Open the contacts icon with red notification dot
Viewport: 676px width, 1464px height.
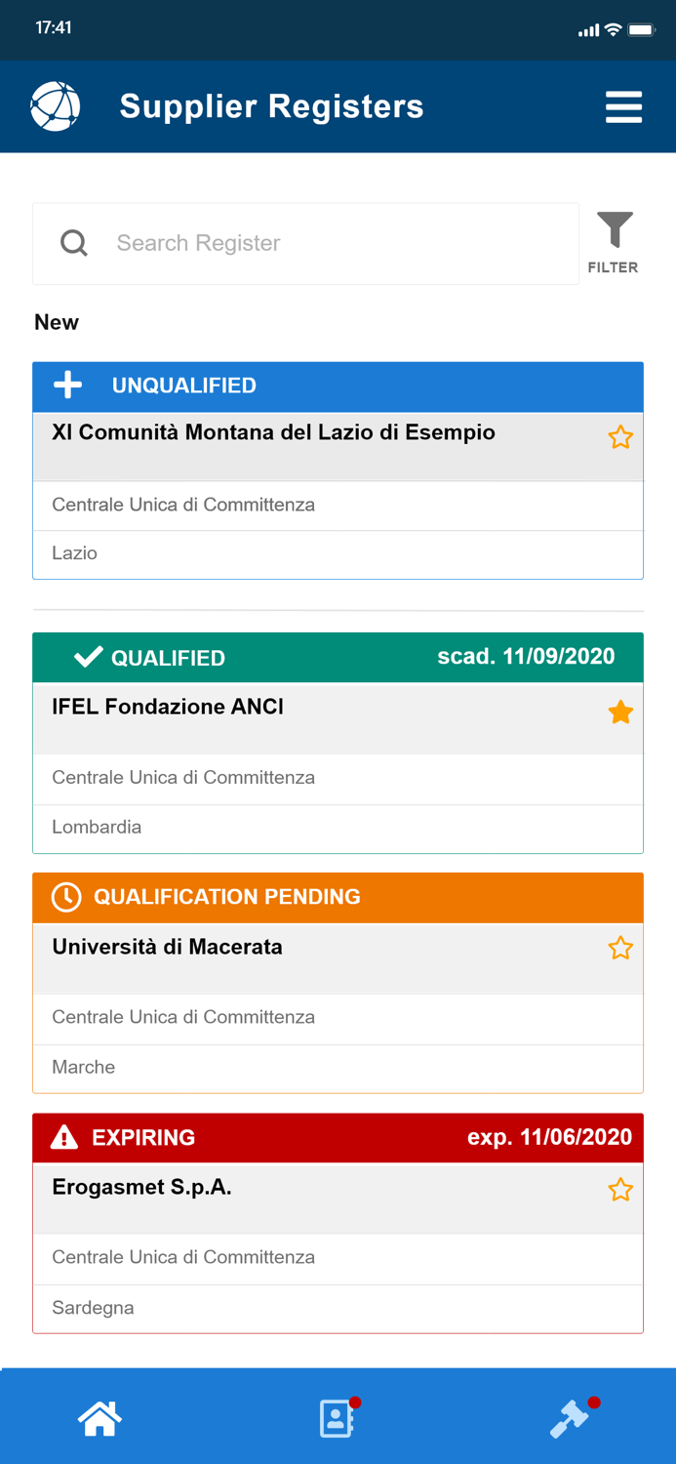pos(338,1418)
